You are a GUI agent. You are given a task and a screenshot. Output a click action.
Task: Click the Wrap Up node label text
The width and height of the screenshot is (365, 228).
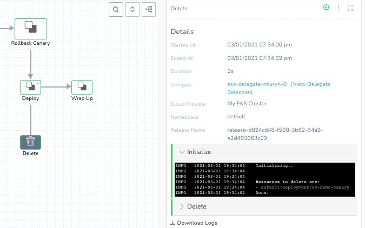pos(82,98)
